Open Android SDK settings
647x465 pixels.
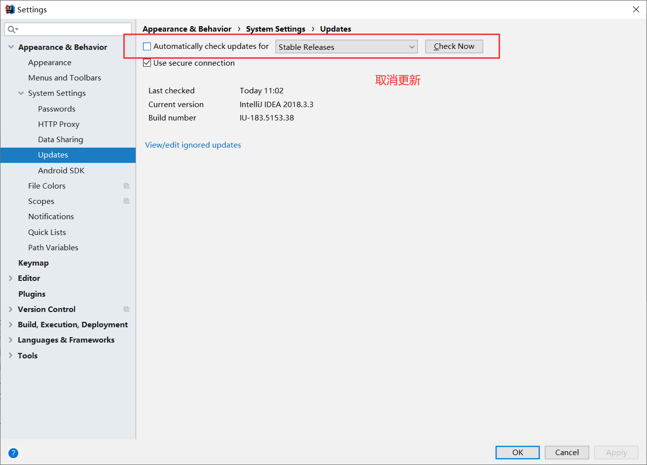(x=61, y=171)
